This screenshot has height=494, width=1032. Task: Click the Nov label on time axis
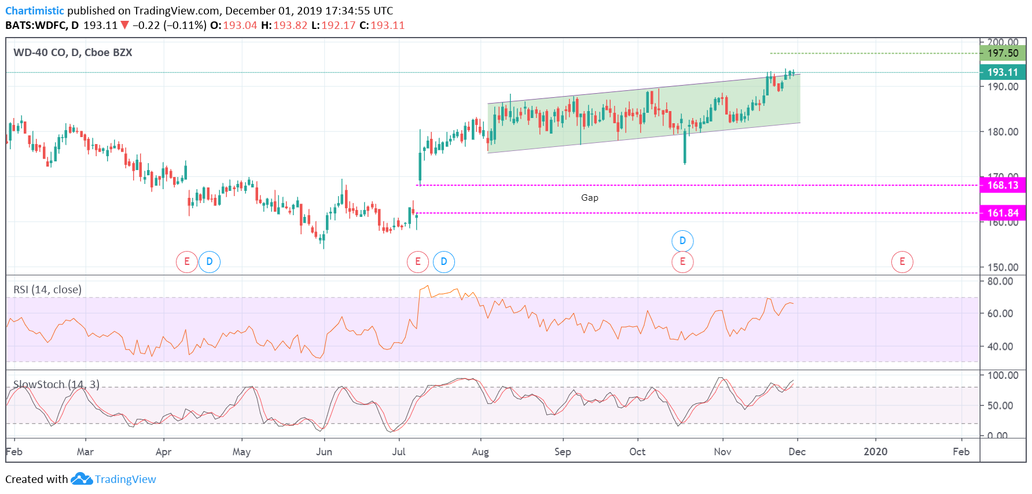pos(722,452)
